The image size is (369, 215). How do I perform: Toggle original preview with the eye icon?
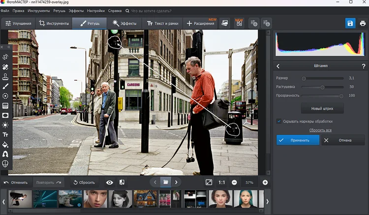point(109,183)
